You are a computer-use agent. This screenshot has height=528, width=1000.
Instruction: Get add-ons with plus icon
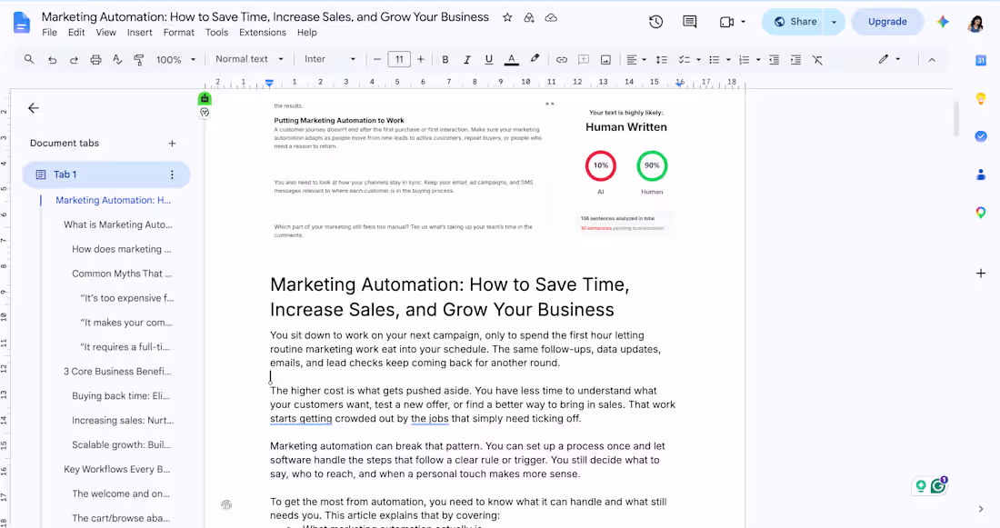[x=981, y=273]
